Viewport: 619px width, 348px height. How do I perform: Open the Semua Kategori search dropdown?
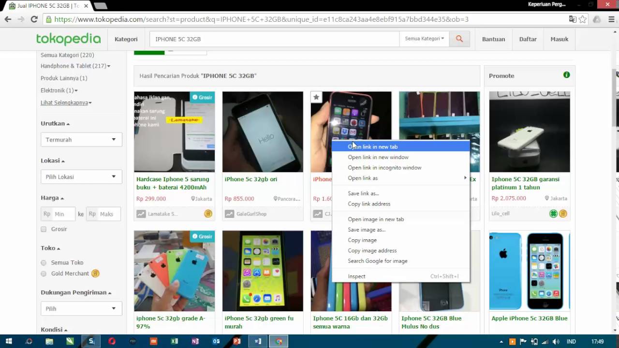point(424,39)
